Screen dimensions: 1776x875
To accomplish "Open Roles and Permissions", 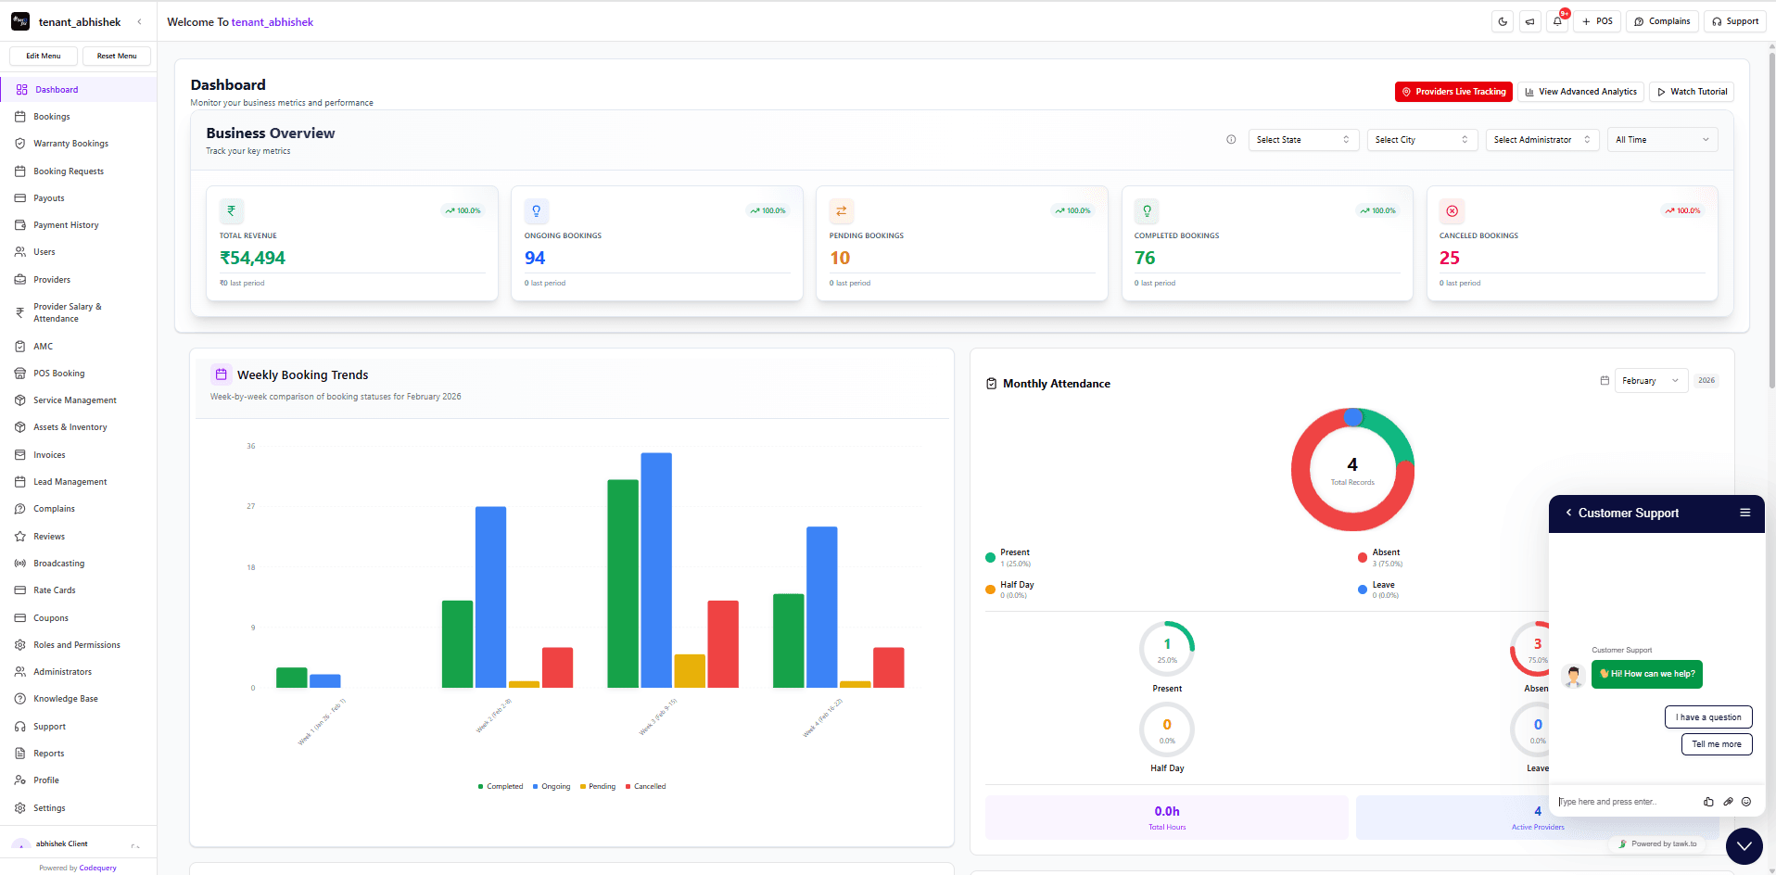I will coord(76,644).
